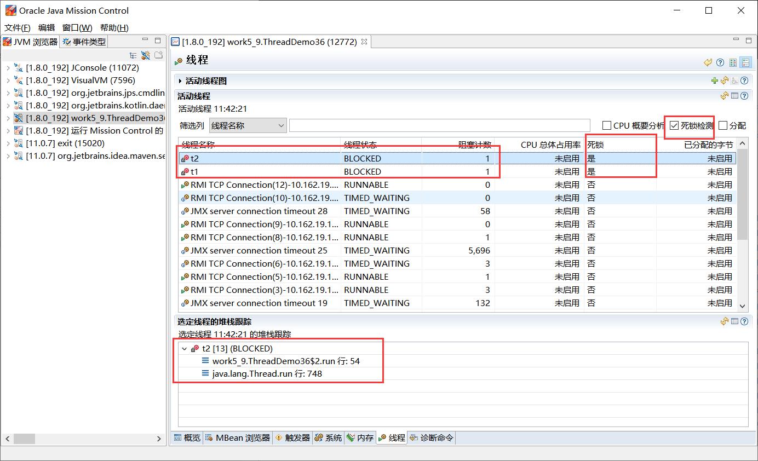Minimize the JVM Browser panel
758x461 pixels.
[145, 40]
